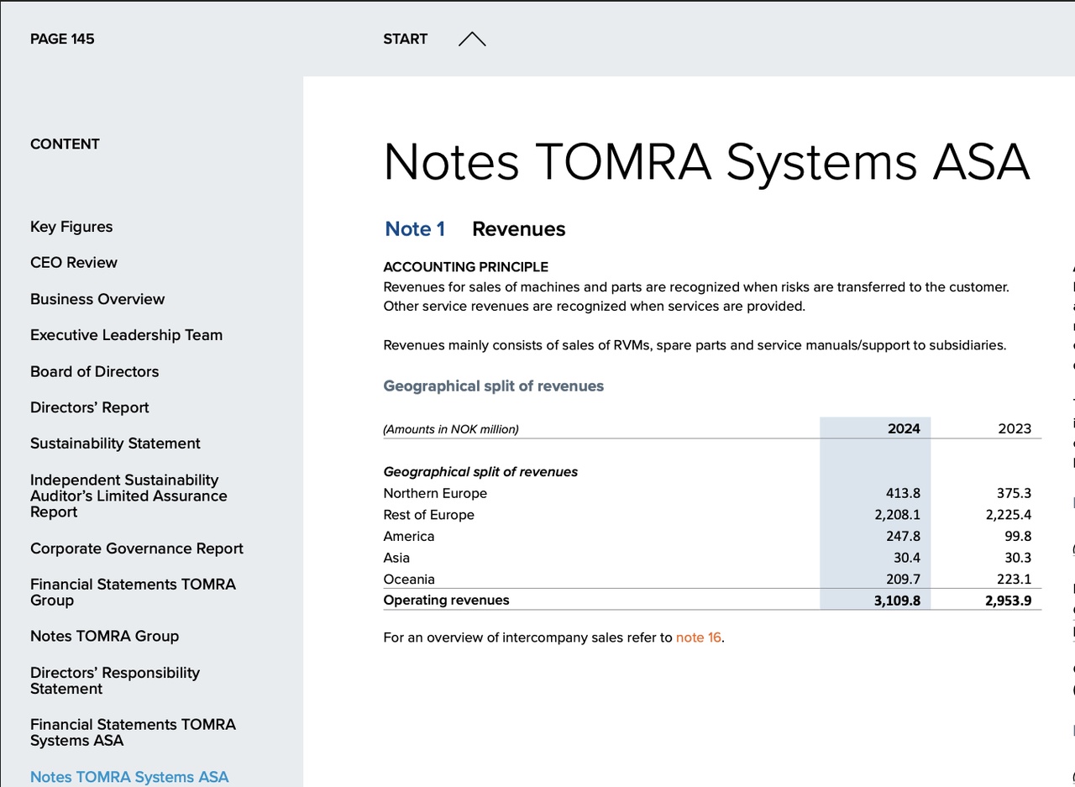Click the Amounts in NOK million label
1075x787 pixels.
coord(451,429)
